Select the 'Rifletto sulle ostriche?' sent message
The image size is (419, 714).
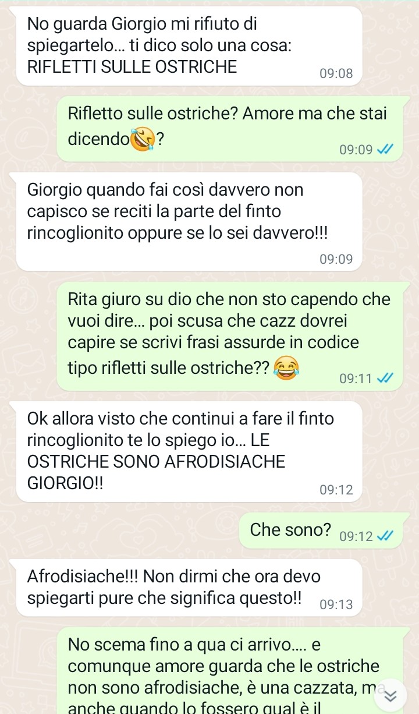point(229,128)
